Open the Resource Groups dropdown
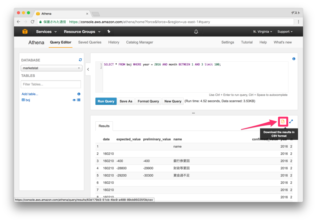 (82, 32)
